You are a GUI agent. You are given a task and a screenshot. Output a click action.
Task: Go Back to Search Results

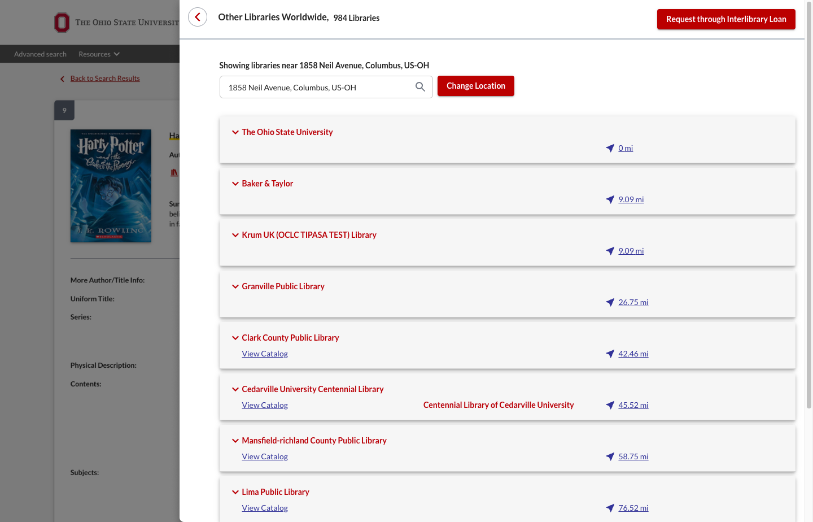(105, 79)
